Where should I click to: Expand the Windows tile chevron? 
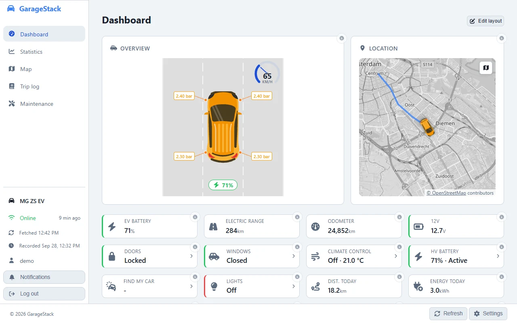294,256
